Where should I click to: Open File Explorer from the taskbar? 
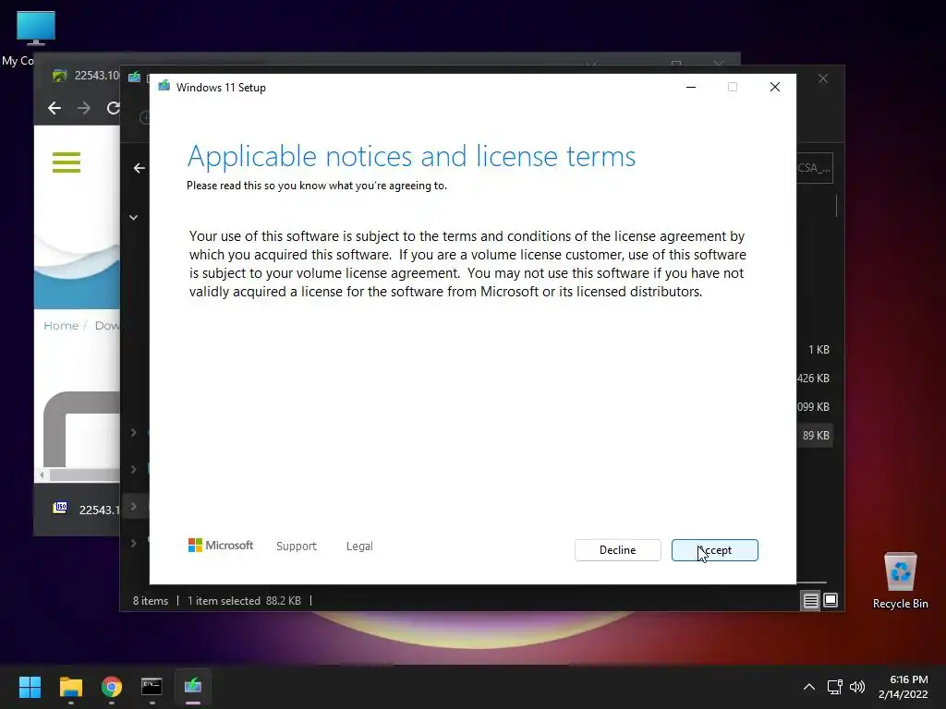(70, 686)
